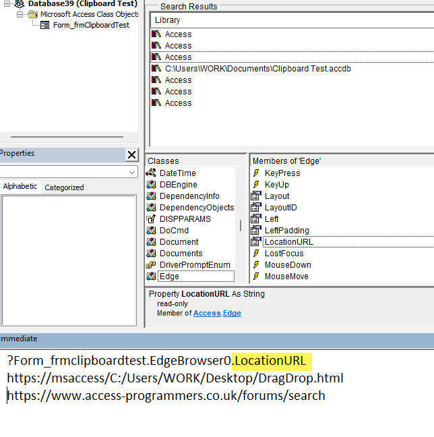Select the DBEngine class

click(x=179, y=185)
